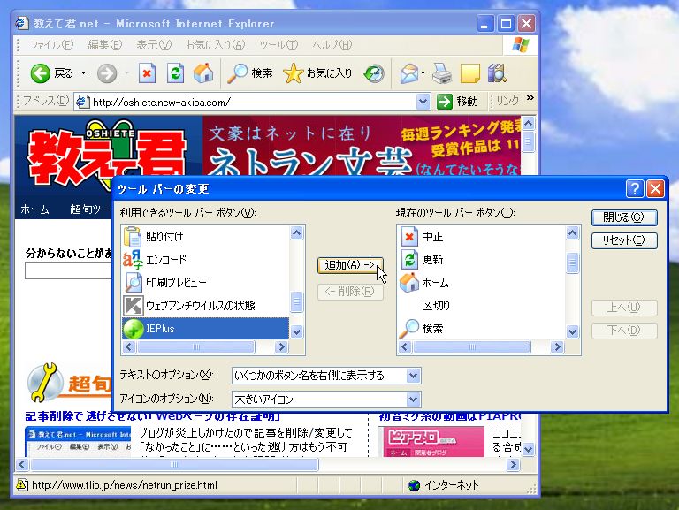Screen dimensions: 679x510
Task: Select IEPlus item in available buttons list
Action: (x=206, y=329)
